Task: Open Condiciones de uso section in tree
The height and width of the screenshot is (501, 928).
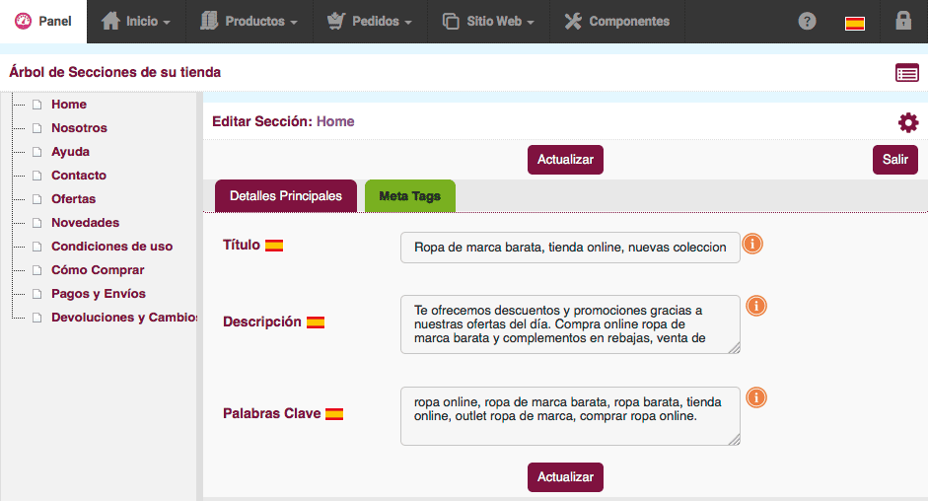Action: pyautogui.click(x=111, y=247)
